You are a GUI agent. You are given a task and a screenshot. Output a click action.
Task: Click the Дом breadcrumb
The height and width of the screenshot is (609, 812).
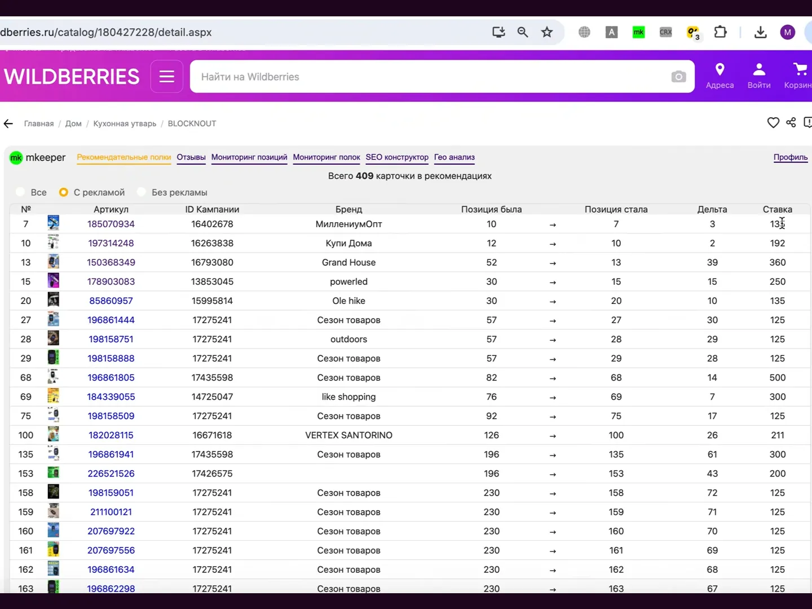point(73,123)
